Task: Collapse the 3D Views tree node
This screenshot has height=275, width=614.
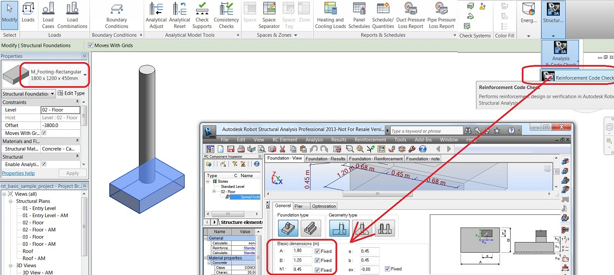Action: tap(11, 266)
